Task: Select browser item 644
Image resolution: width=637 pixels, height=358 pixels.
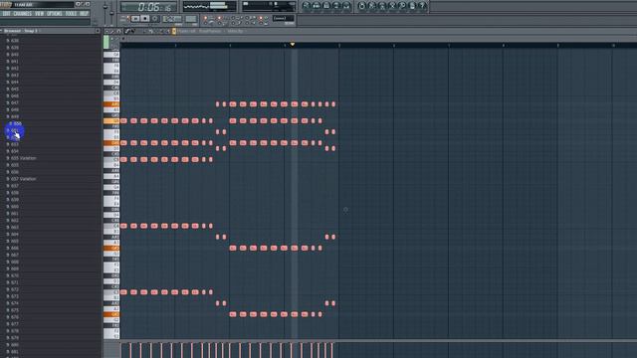Action: coord(12,82)
